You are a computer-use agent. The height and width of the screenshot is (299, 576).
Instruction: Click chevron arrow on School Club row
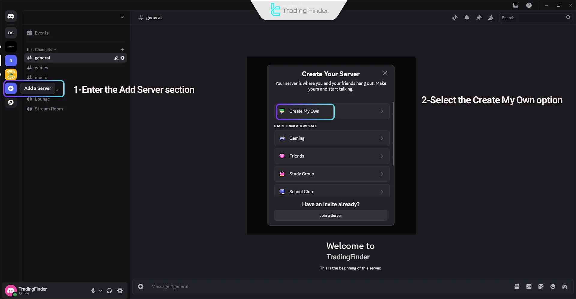pyautogui.click(x=382, y=192)
